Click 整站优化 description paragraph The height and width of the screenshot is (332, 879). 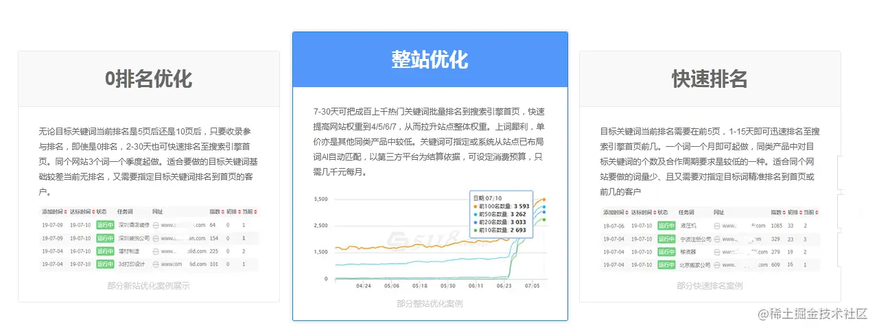430,142
